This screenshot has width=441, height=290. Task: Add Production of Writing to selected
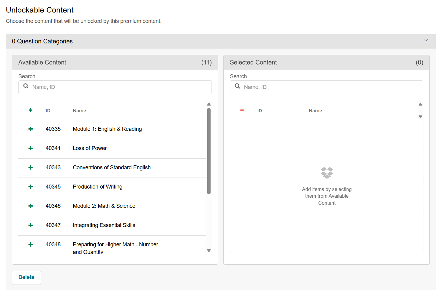pyautogui.click(x=31, y=187)
